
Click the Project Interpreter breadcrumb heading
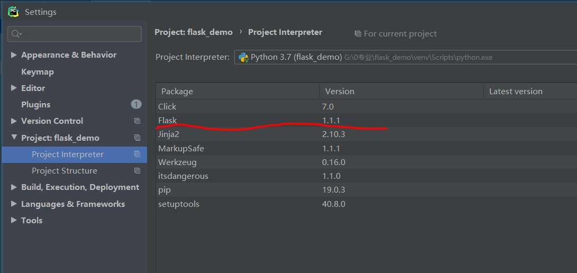tap(285, 32)
